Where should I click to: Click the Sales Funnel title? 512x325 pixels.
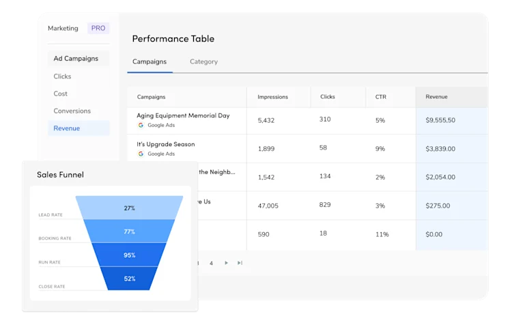click(x=60, y=175)
